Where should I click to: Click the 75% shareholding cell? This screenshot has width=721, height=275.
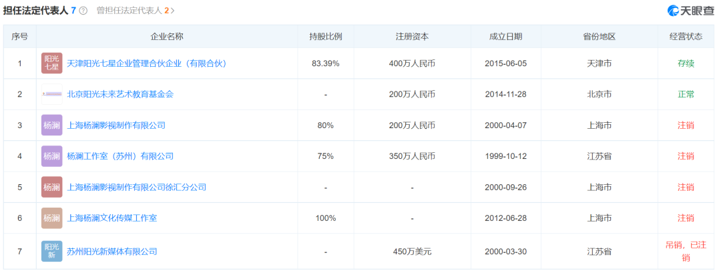click(326, 156)
